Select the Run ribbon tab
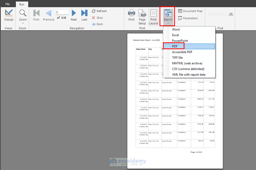The width and height of the screenshot is (256, 170). pos(22,4)
